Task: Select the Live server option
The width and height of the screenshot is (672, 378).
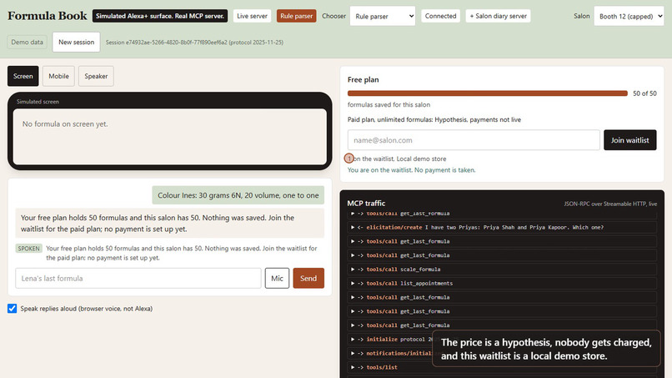Action: 252,16
